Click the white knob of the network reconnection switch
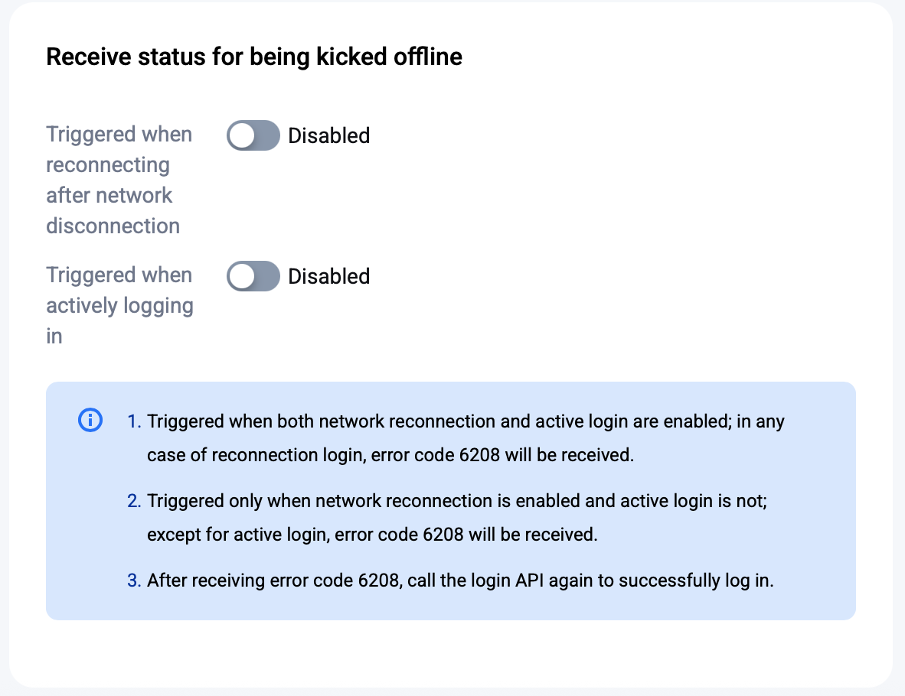 click(243, 135)
